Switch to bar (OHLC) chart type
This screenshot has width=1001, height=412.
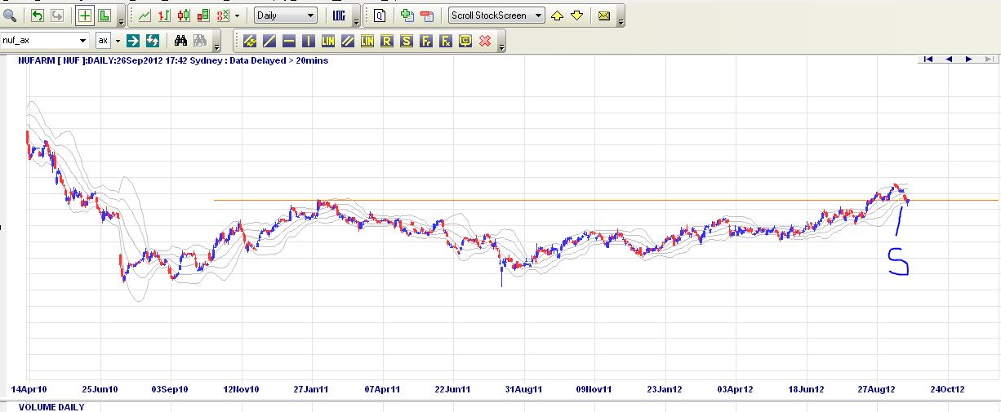coord(164,15)
